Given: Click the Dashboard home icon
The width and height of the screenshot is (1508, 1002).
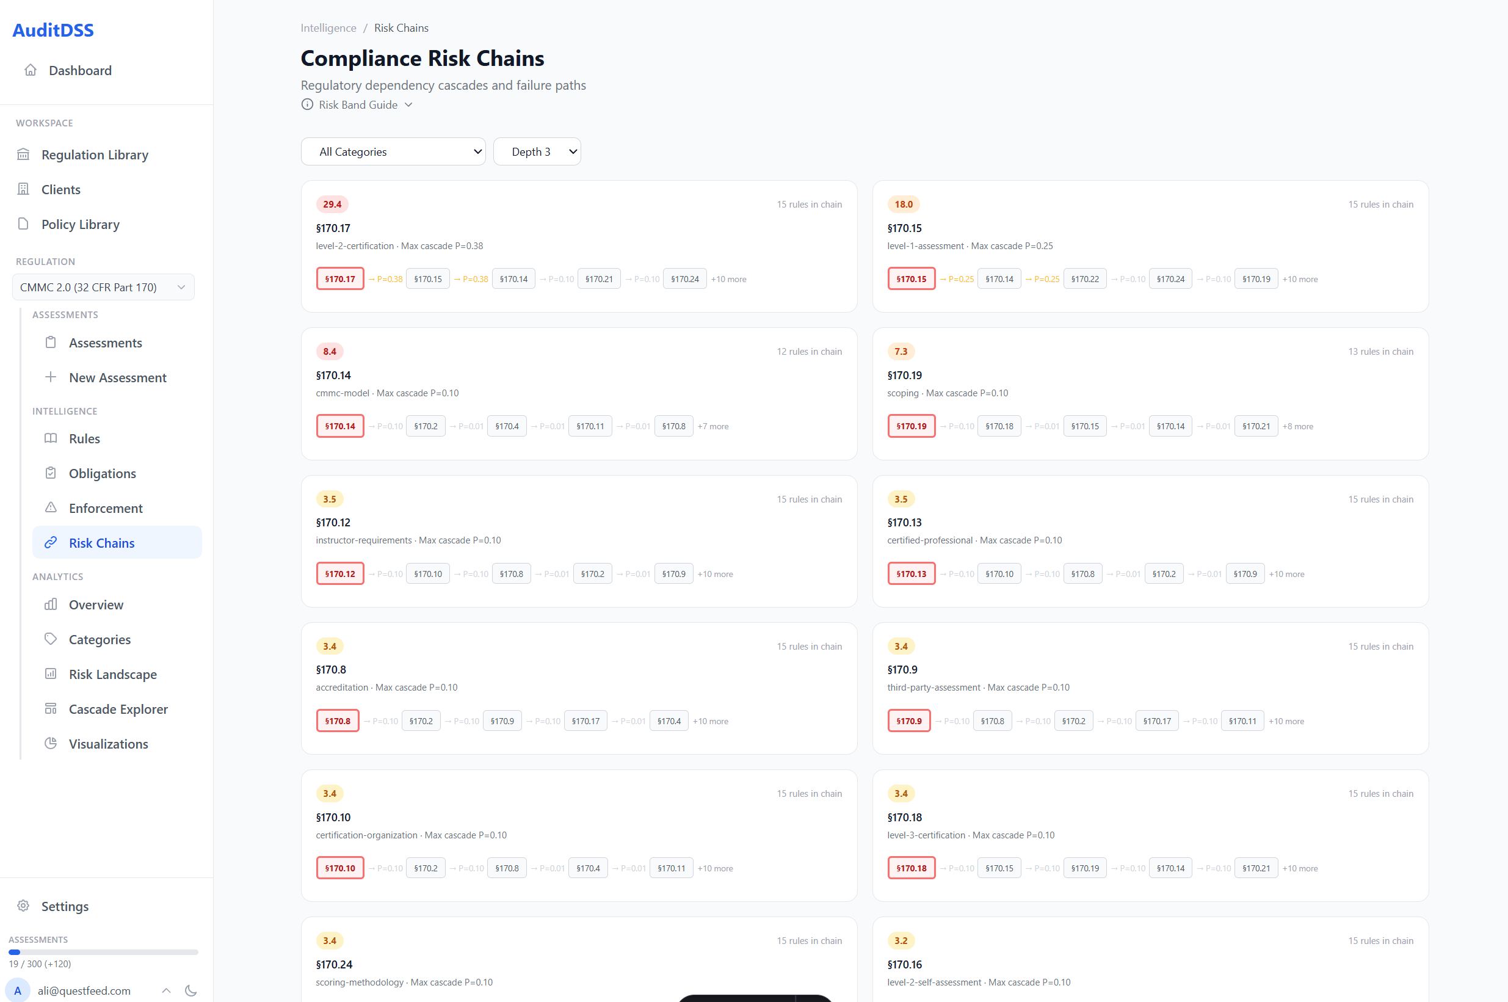Looking at the screenshot, I should (30, 70).
